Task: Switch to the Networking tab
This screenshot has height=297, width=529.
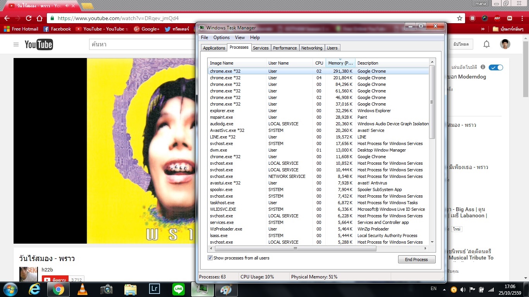Action: 312,48
